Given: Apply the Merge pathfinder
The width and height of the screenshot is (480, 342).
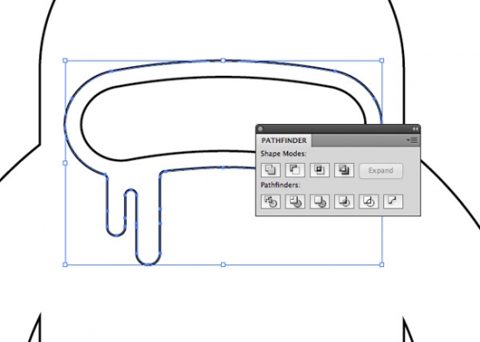Looking at the screenshot, I should point(319,202).
